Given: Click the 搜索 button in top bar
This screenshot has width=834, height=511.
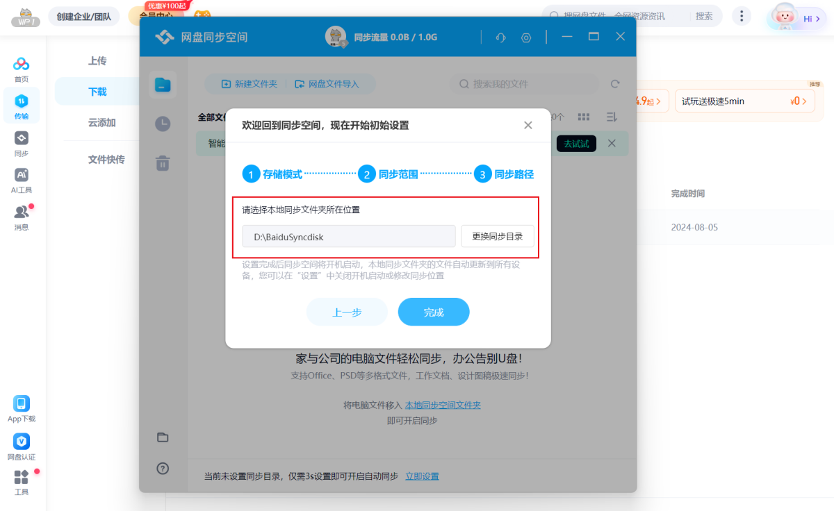Looking at the screenshot, I should click(x=704, y=16).
